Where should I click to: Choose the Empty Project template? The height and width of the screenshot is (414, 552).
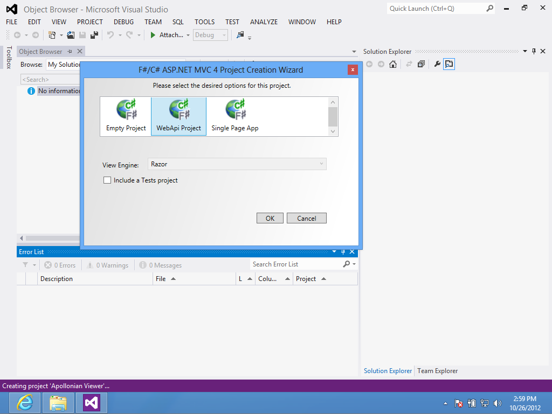[126, 116]
